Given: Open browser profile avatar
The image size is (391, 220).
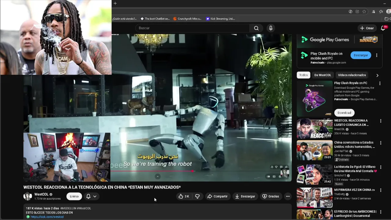Looking at the screenshot, I should pyautogui.click(x=389, y=12).
